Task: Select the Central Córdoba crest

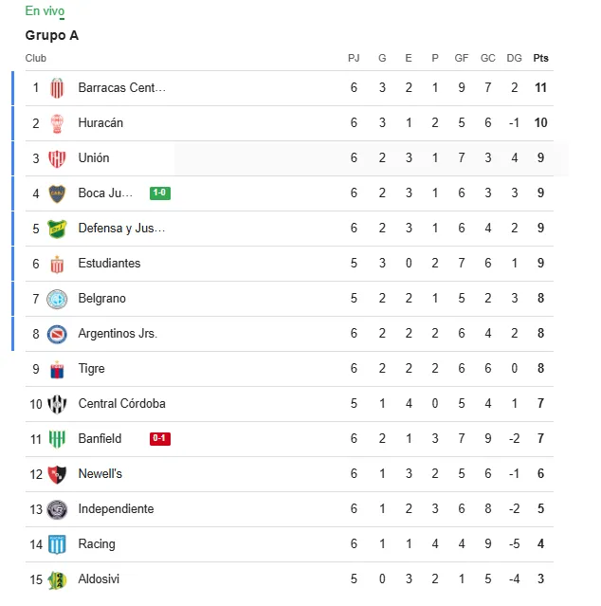Action: 57,404
